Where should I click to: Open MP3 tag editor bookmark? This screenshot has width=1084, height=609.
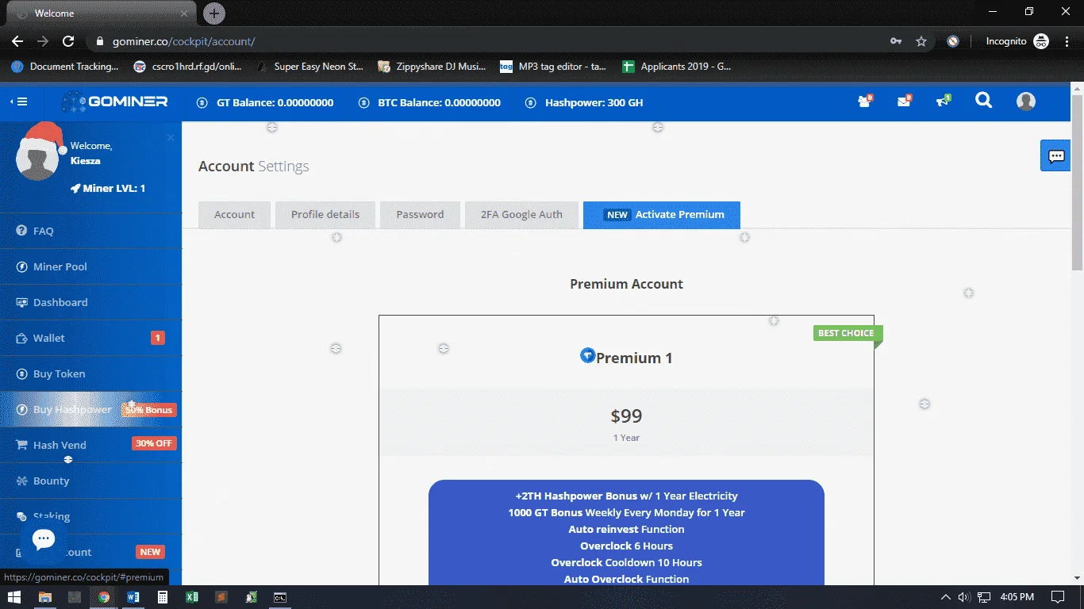554,67
